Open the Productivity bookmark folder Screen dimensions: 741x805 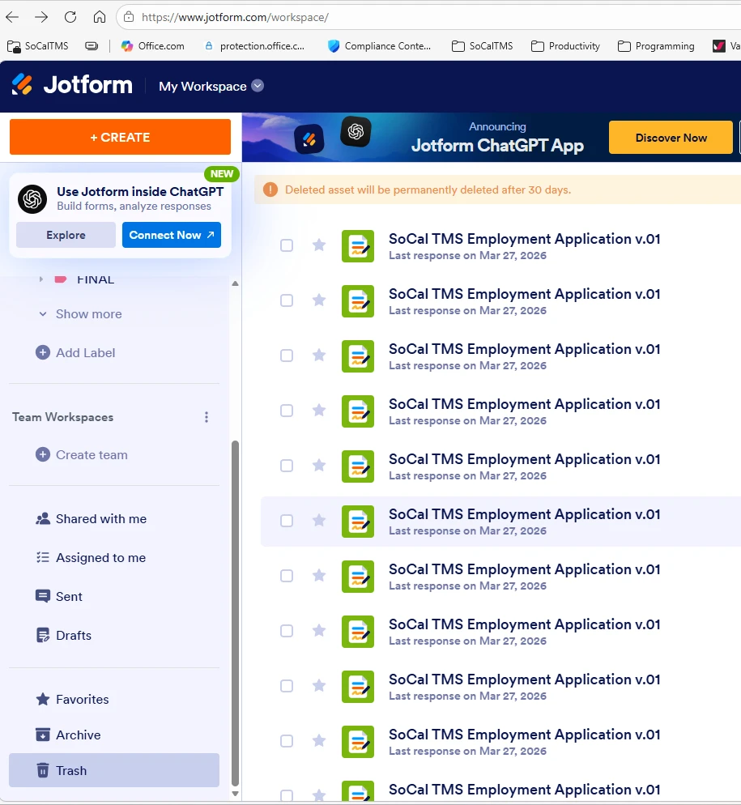point(565,46)
